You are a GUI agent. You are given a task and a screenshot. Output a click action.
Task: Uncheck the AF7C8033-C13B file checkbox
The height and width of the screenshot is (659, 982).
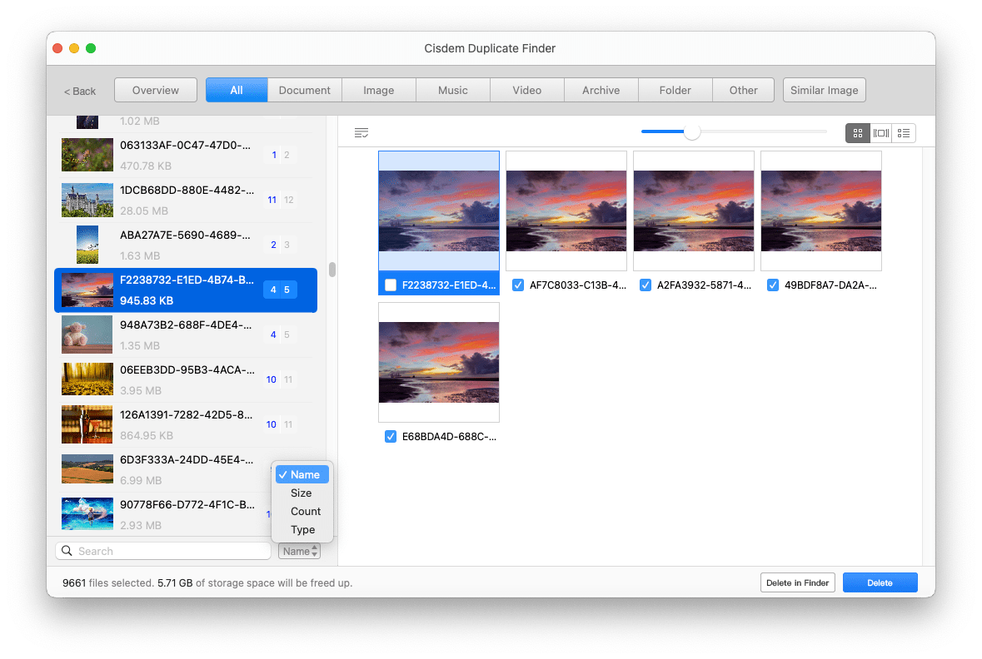(518, 285)
